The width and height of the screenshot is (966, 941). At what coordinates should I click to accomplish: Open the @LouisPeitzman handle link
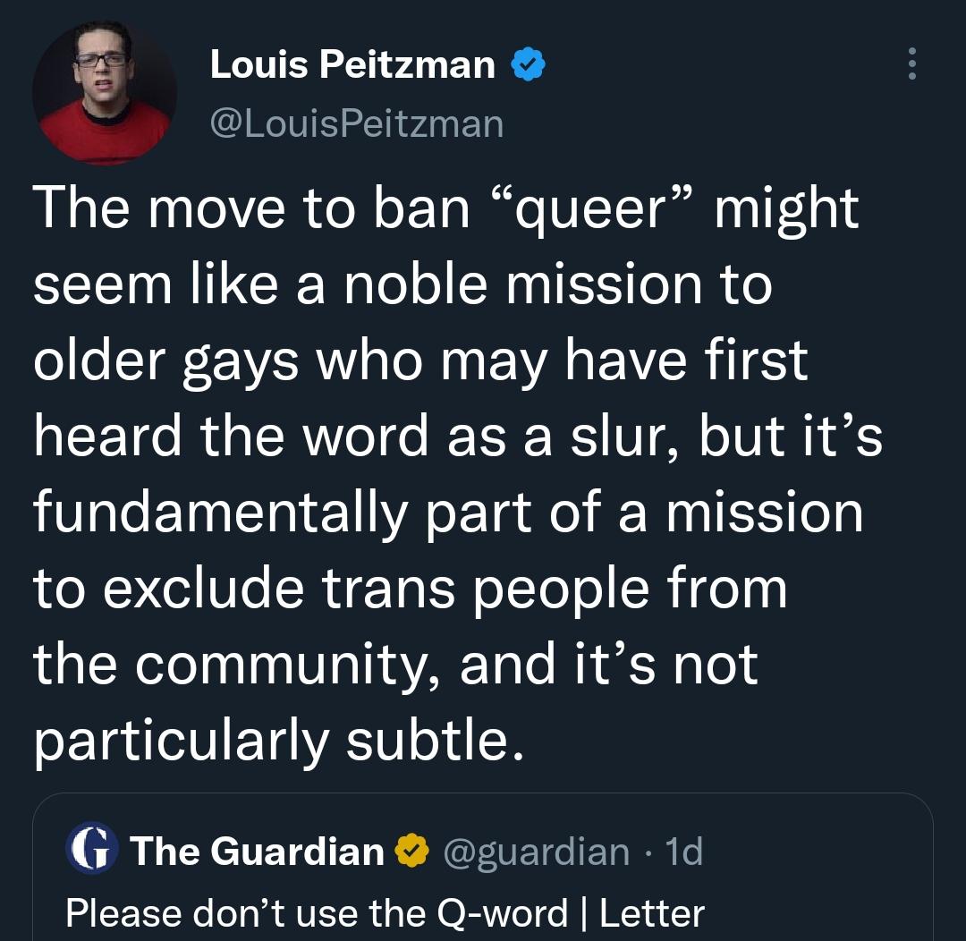point(357,123)
